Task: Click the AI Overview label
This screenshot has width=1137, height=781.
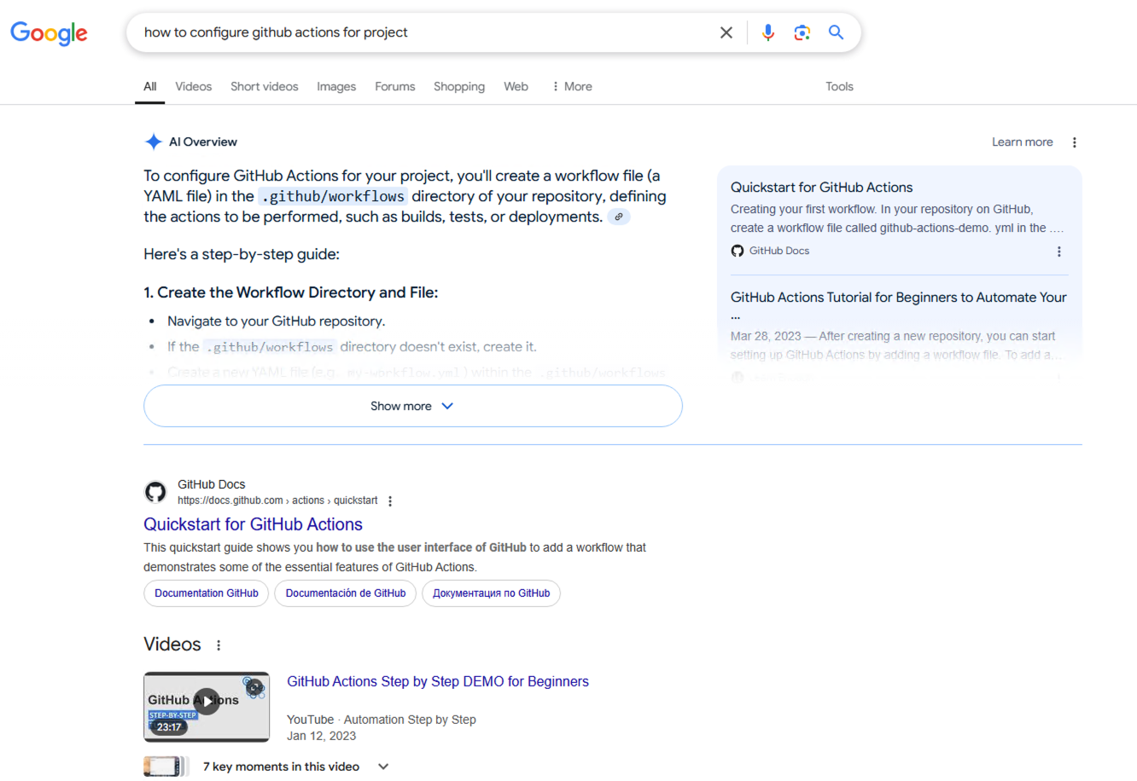Action: click(x=203, y=142)
